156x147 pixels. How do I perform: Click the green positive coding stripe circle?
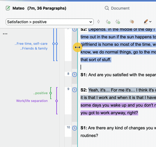click(x=51, y=93)
